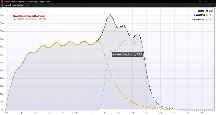The height and width of the screenshot is (115, 216).
Task: Click x-axis label 9
Action: tap(119, 113)
